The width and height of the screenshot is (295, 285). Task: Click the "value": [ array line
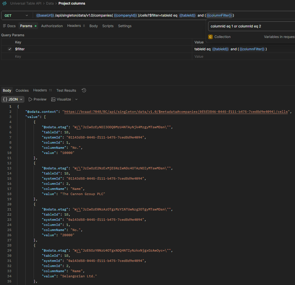(x=36, y=117)
